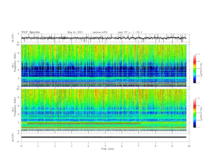Click the "-5" tick on ch.2 colorbar
Screen dimensions: 213x164
tap(198, 113)
